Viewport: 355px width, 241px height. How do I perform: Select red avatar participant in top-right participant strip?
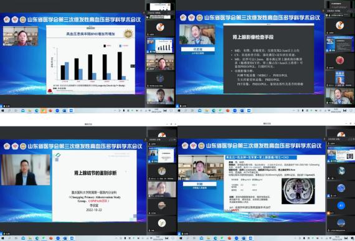[x=340, y=61]
